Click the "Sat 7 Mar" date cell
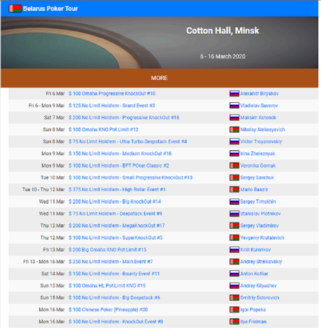321x329 pixels. [54, 117]
